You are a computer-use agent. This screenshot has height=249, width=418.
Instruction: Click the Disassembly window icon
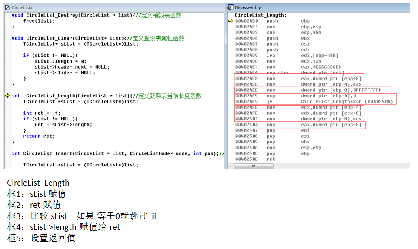tap(231, 7)
